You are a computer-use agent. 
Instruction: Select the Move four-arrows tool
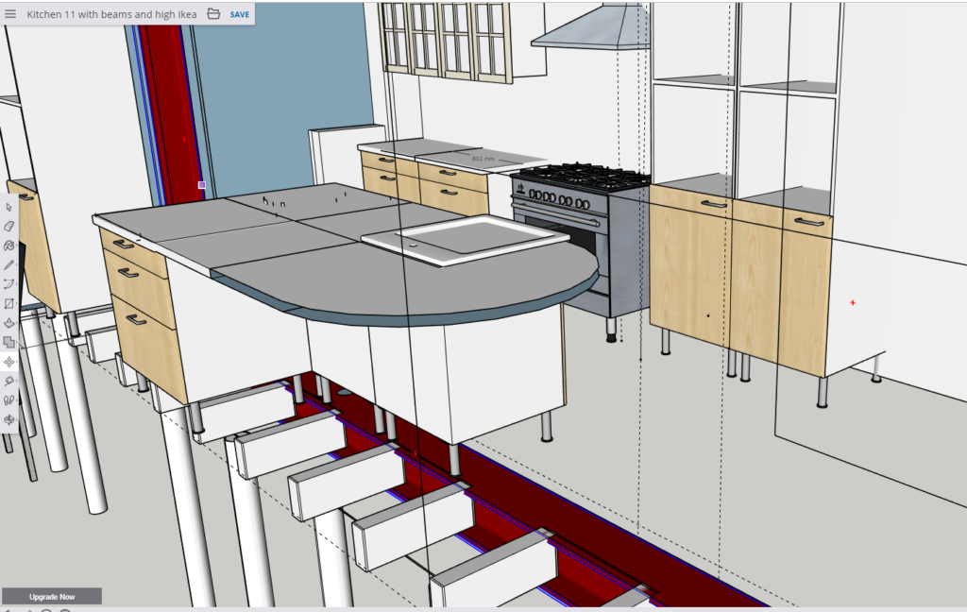9,362
